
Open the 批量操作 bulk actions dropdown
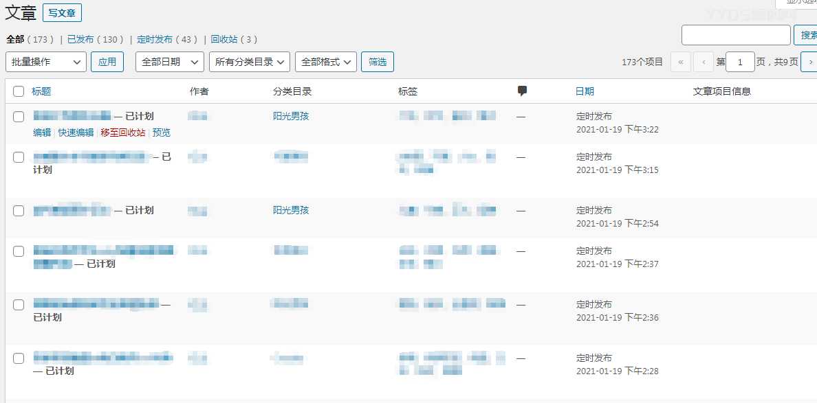46,62
